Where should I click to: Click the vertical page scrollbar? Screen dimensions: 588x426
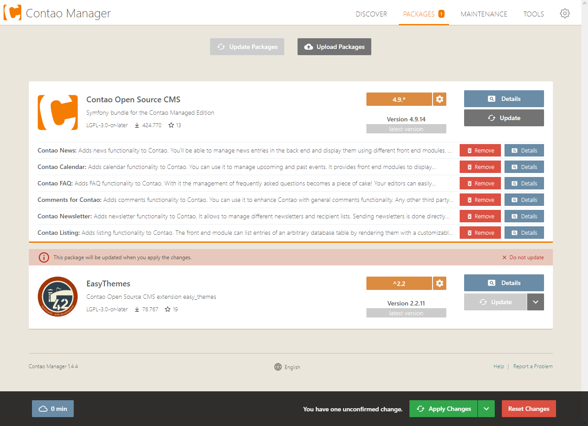[x=584, y=213]
